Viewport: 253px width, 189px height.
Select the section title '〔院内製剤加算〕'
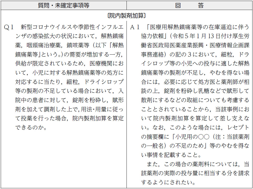tap(126, 16)
